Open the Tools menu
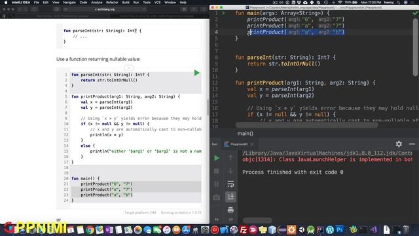Viewport: 419px width, 236px height. click(147, 3)
